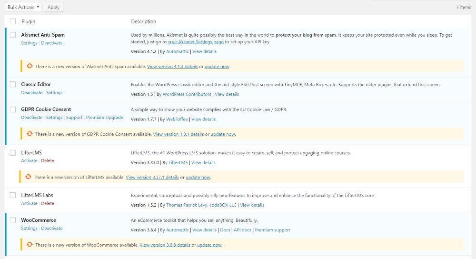Screen dimensions: 476x259
Task: View details for WooCommerce version 3.6.4
Action: (204, 230)
